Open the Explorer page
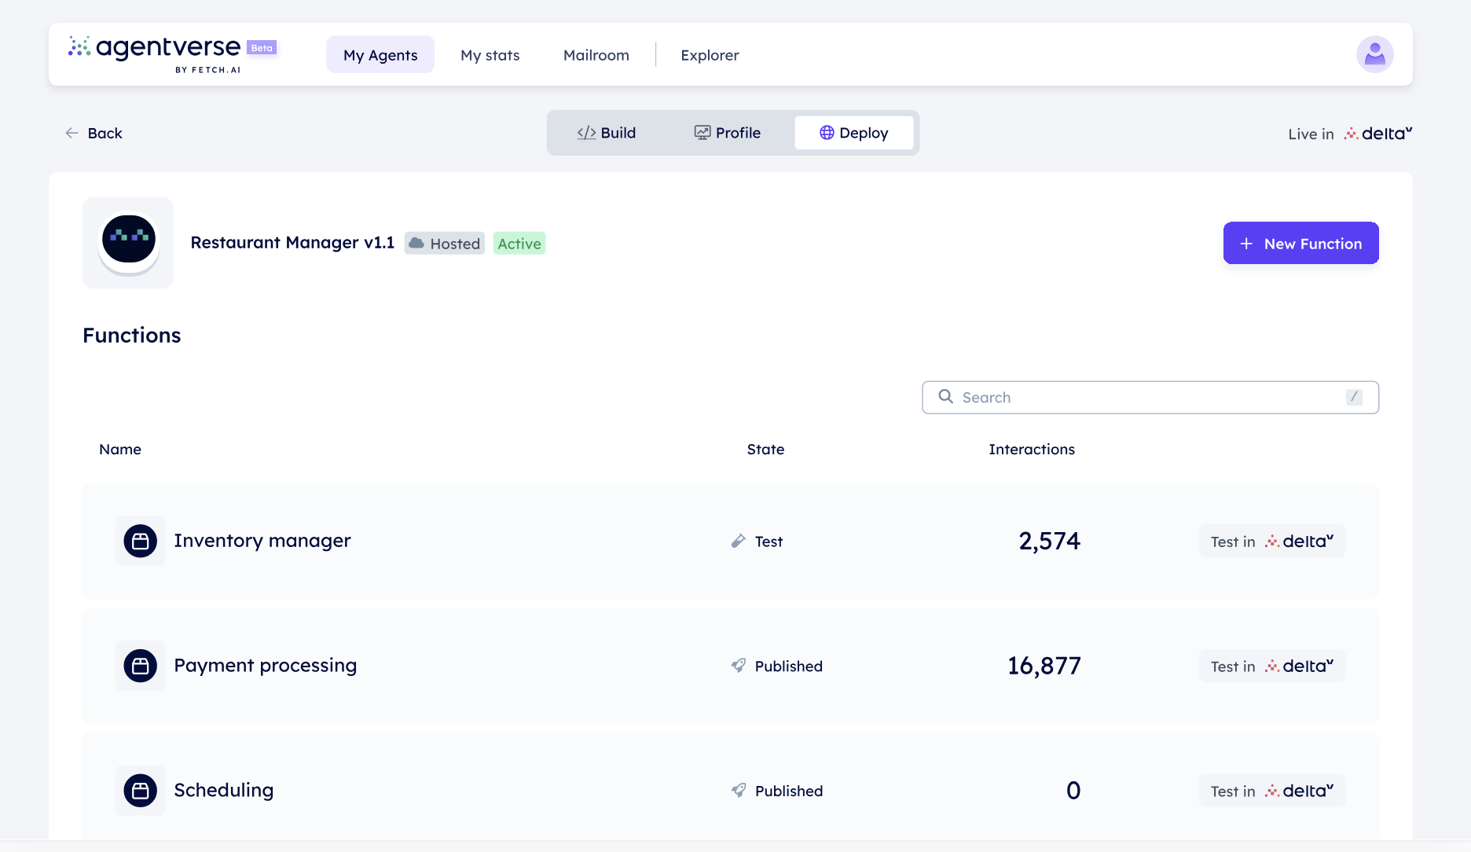 point(710,54)
